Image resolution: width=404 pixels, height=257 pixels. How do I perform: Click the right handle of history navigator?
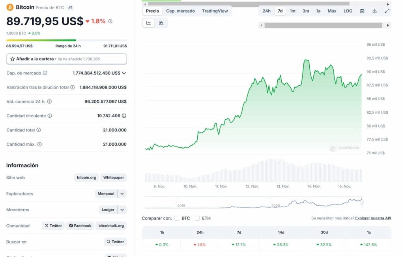pos(362,203)
